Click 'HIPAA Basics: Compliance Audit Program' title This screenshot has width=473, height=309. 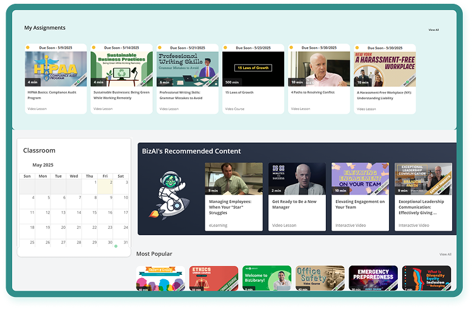pos(52,95)
